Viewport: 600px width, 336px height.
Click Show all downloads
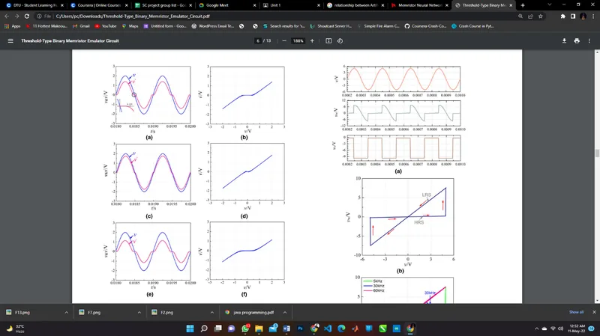click(576, 312)
